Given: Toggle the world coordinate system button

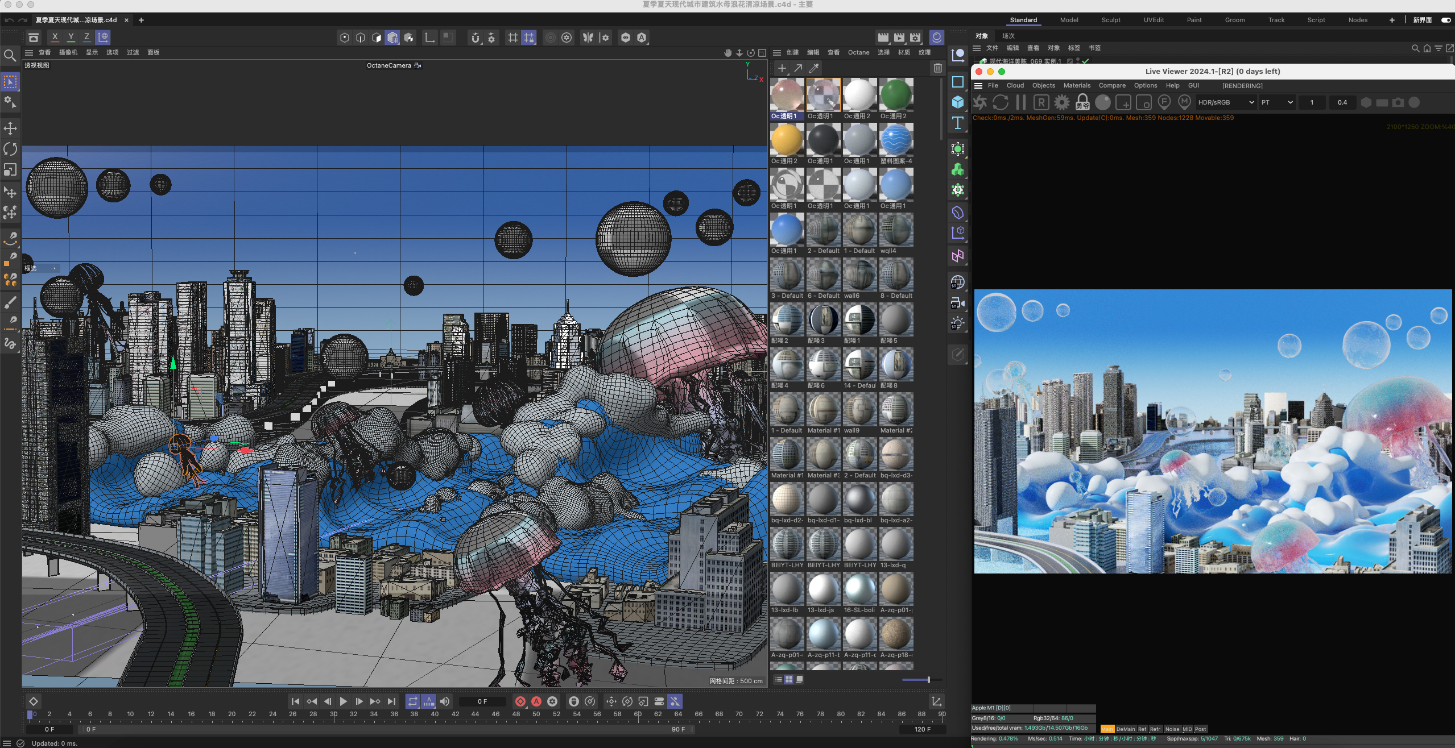Looking at the screenshot, I should coord(103,38).
